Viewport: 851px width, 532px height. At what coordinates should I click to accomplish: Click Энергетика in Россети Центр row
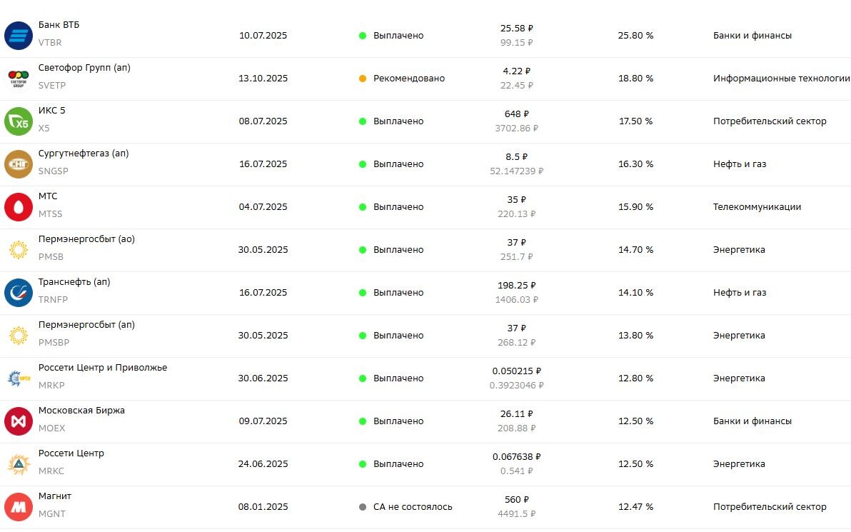pos(739,465)
